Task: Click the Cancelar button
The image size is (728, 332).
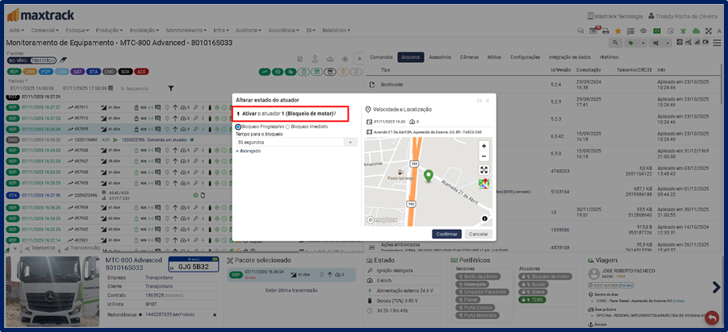Action: (x=479, y=234)
